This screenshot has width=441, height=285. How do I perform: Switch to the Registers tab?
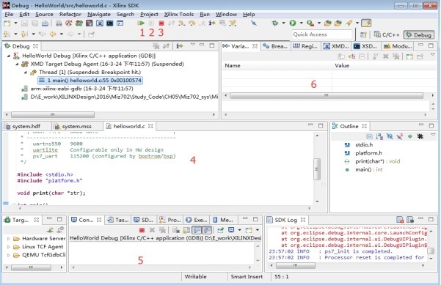(x=305, y=46)
